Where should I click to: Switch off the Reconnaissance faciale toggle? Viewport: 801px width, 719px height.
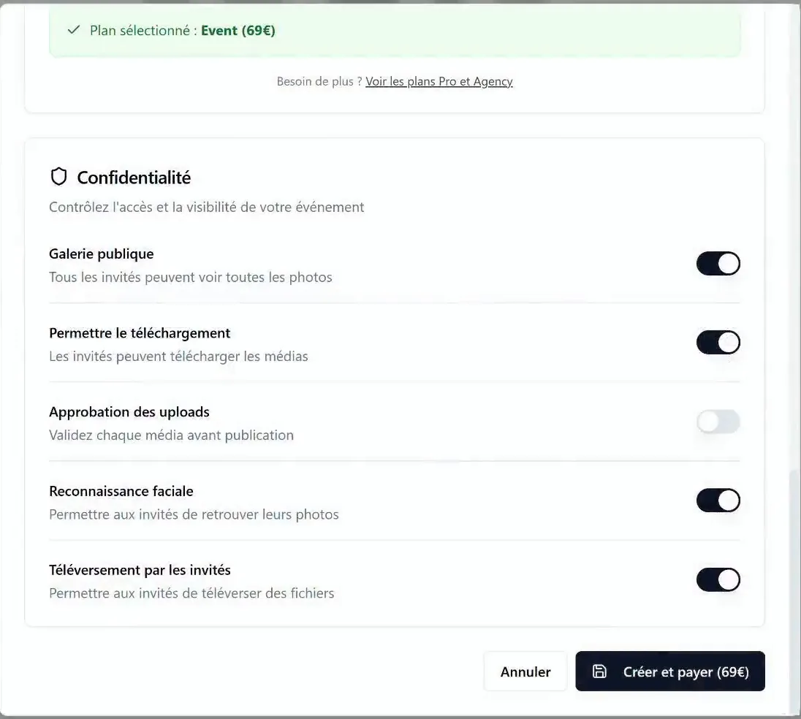pos(718,501)
